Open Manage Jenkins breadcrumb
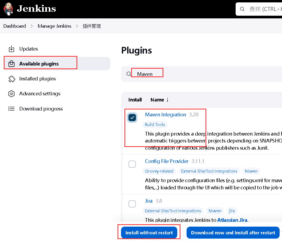282x241 pixels. [54, 26]
